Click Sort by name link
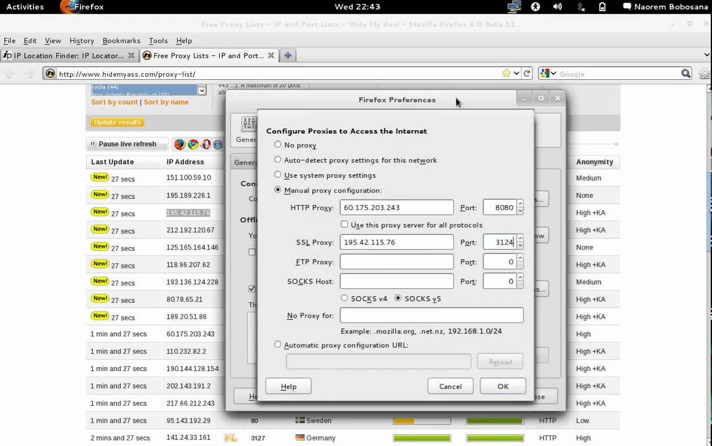Viewport: 712px width, 446px height. pyautogui.click(x=166, y=102)
